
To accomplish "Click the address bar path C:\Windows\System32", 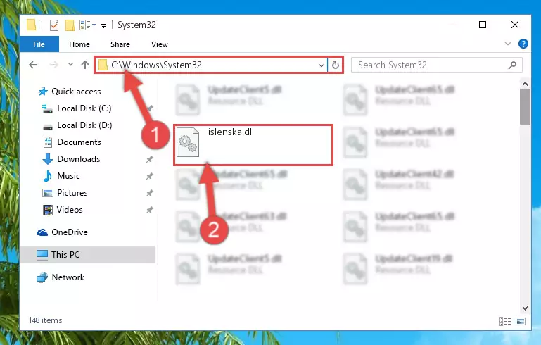I will (156, 65).
